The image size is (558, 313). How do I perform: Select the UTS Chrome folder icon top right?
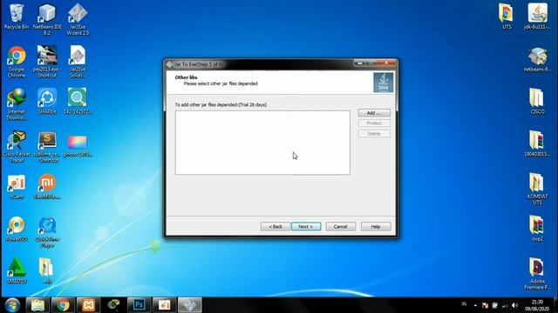[x=506, y=17]
